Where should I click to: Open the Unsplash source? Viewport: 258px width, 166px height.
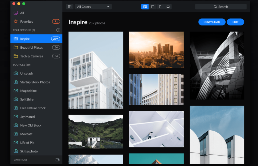tap(36, 73)
